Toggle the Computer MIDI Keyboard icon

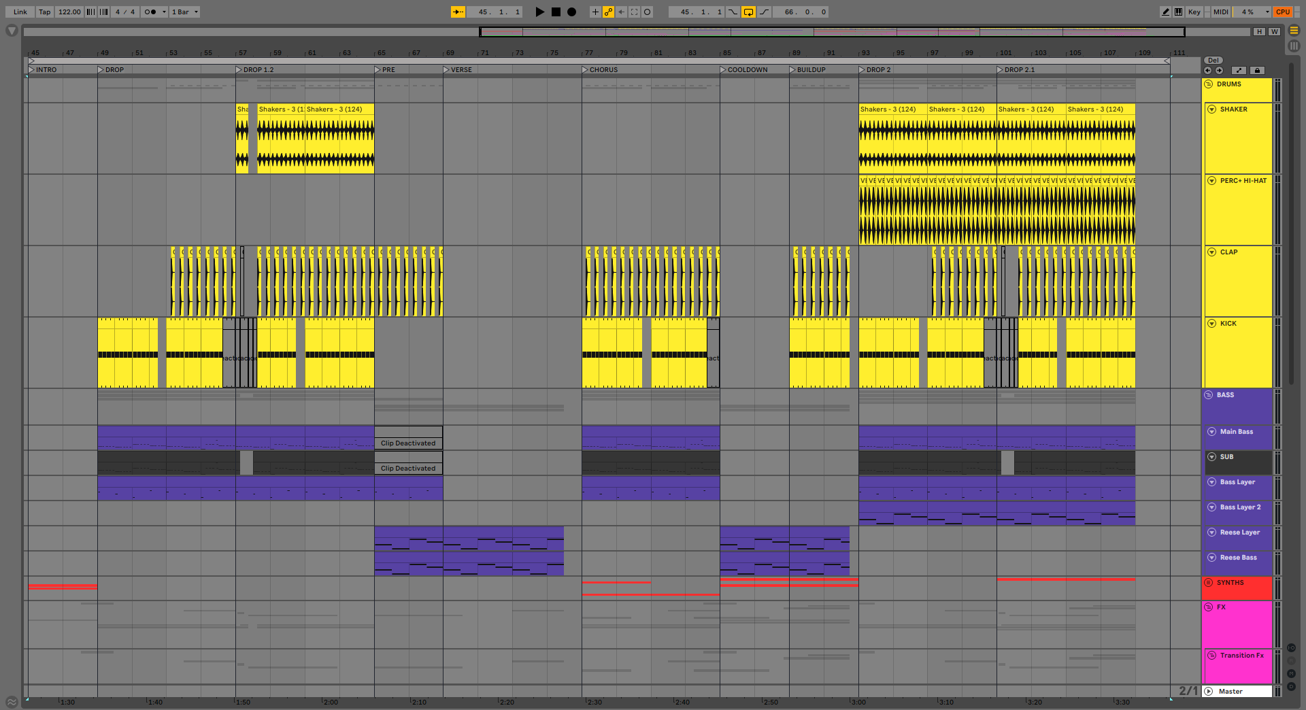pos(1178,12)
